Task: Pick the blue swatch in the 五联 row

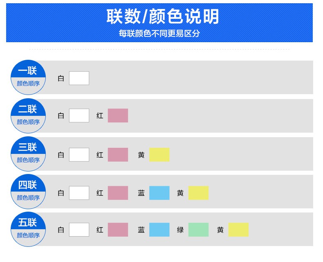Action: pyautogui.click(x=159, y=230)
